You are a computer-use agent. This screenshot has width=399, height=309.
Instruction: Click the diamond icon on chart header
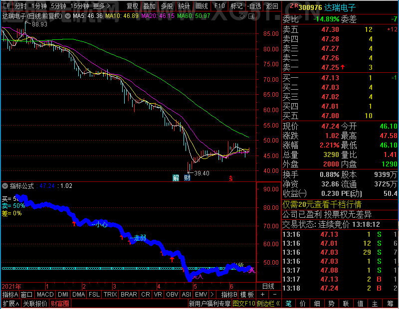242,16
